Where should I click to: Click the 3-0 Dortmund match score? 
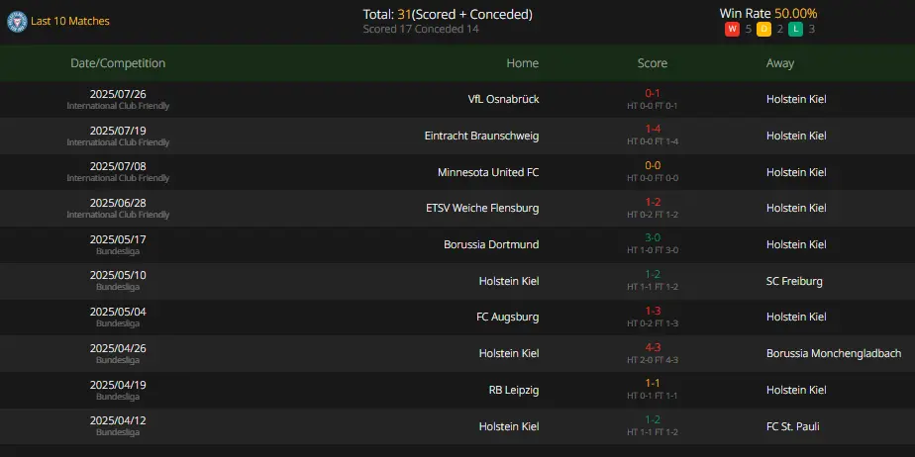pyautogui.click(x=653, y=238)
